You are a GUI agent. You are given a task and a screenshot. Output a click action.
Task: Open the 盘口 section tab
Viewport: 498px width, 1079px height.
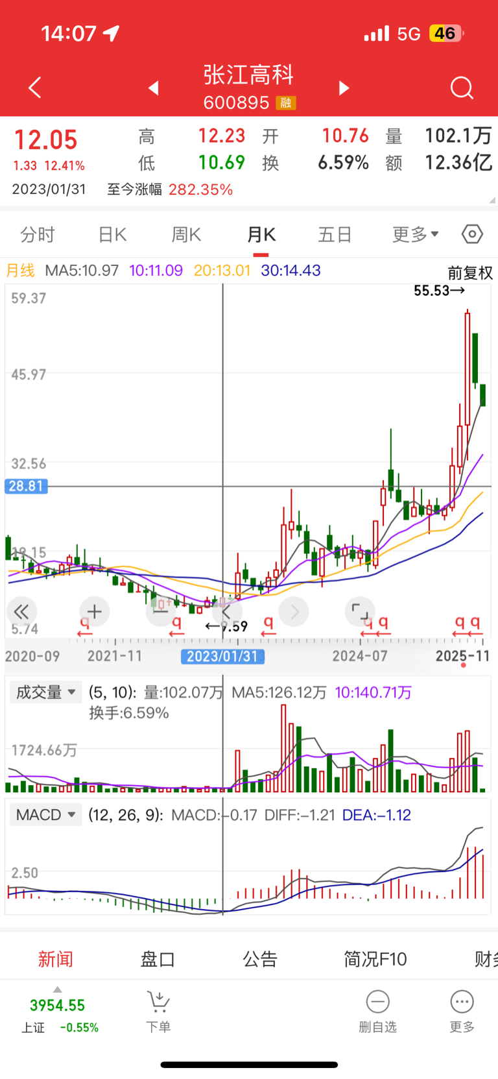(x=158, y=959)
